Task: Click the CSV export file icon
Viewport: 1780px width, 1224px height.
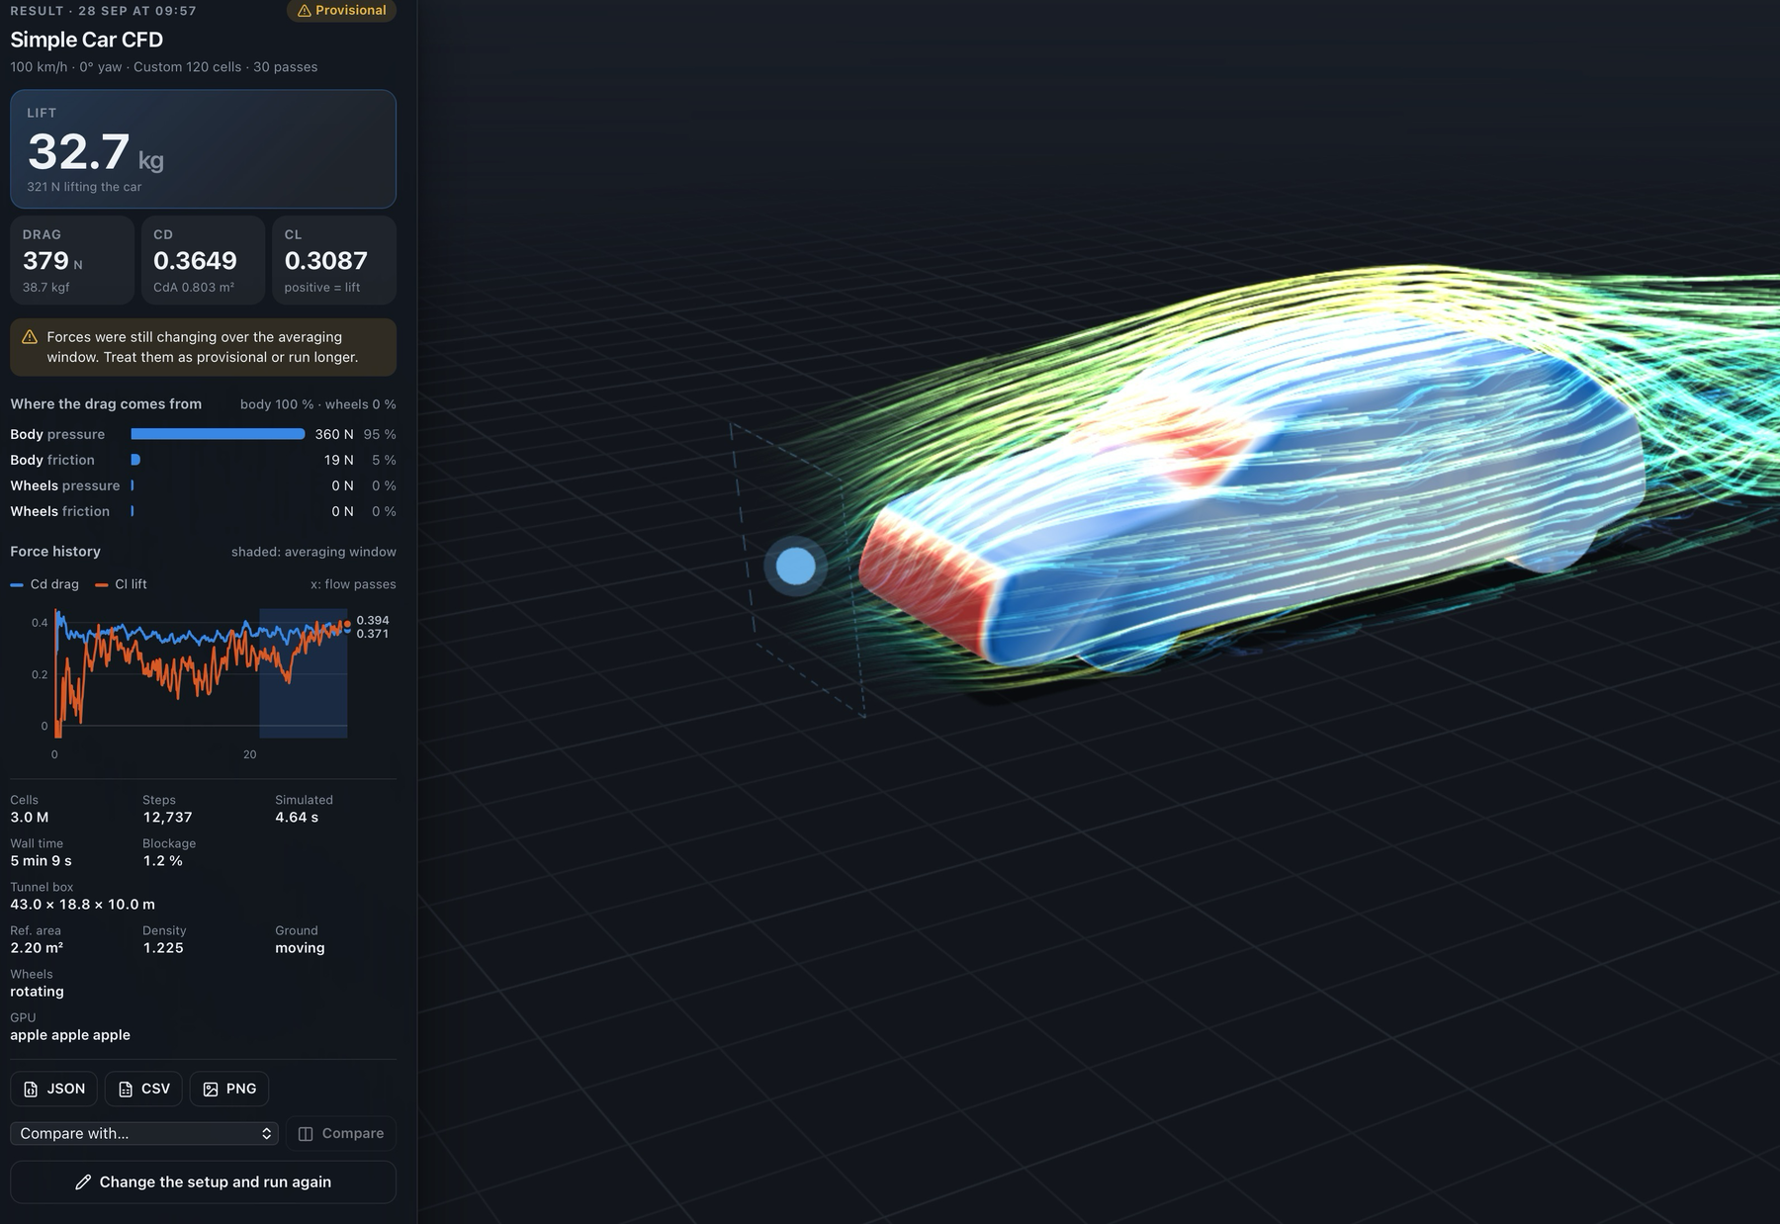Action: (x=126, y=1089)
